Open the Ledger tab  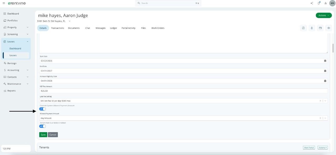coord(113,28)
